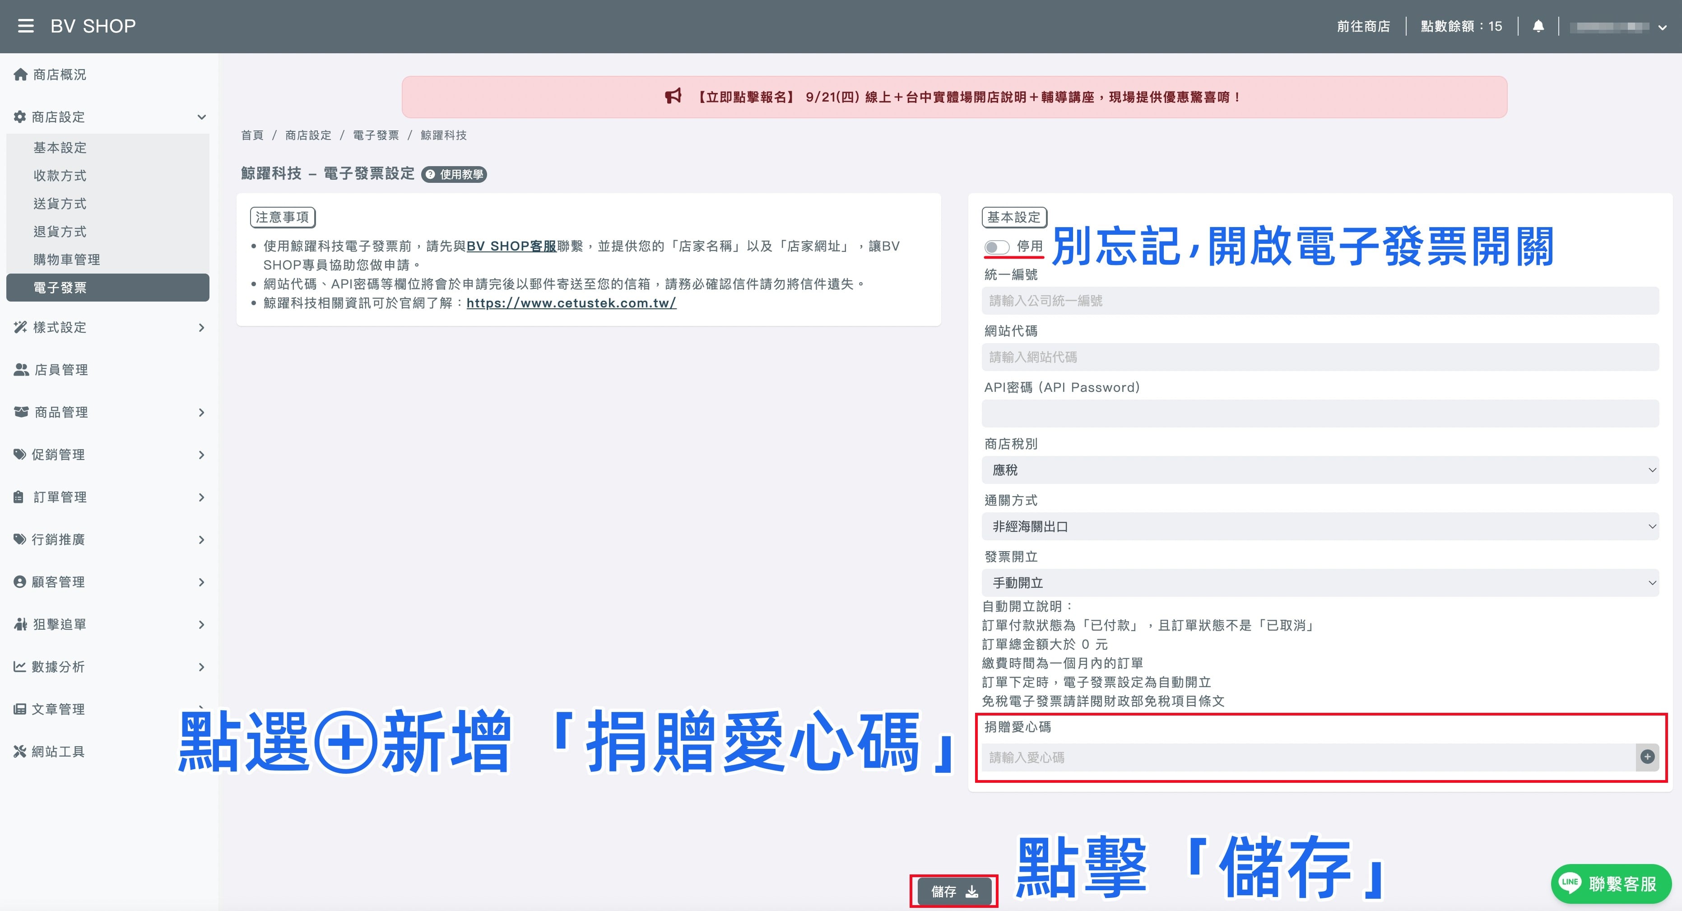This screenshot has height=911, width=1682.
Task: Click the box icon beside 商品管理
Action: tap(21, 412)
